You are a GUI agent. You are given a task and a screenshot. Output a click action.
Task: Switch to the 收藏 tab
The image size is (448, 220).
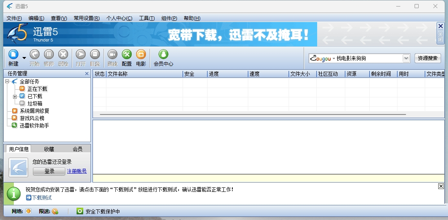pyautogui.click(x=49, y=149)
